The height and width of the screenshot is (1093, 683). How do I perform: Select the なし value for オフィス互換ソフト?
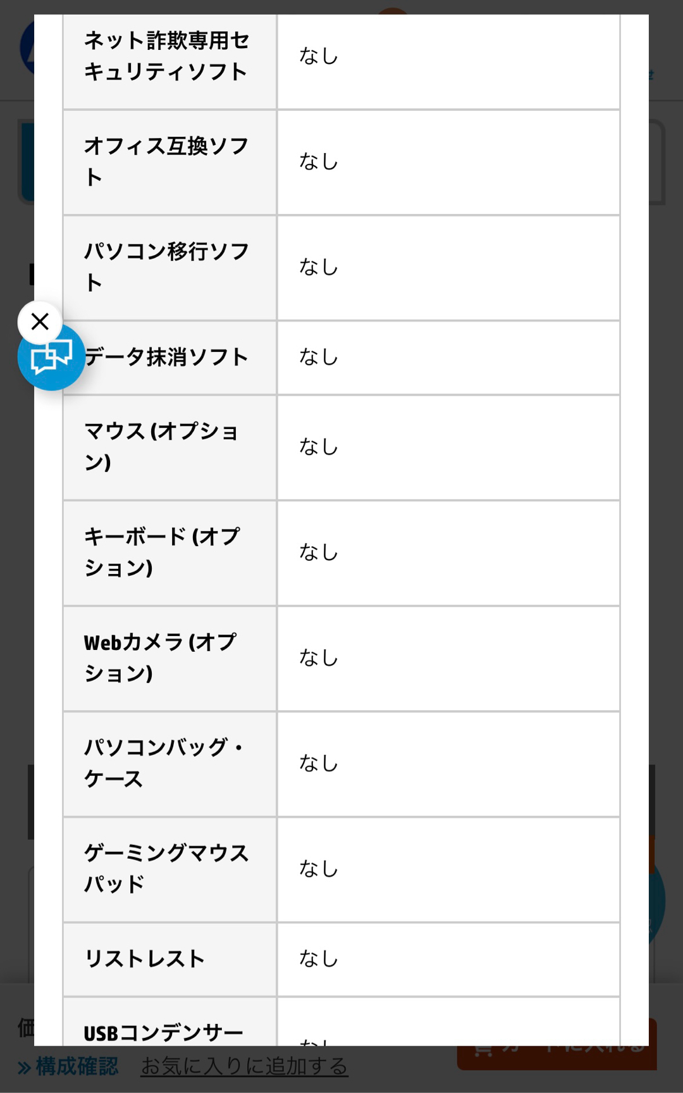pos(319,161)
